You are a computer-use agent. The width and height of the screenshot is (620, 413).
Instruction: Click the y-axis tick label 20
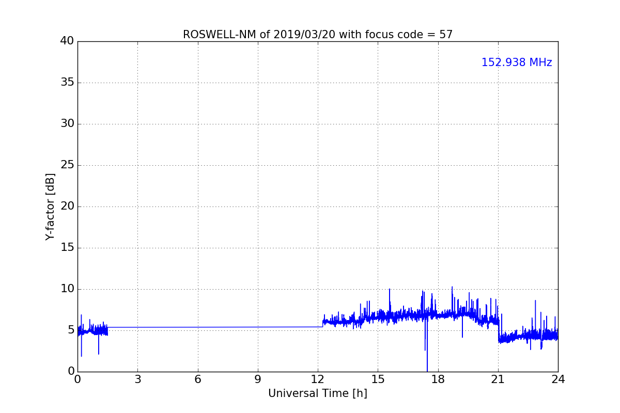67,206
